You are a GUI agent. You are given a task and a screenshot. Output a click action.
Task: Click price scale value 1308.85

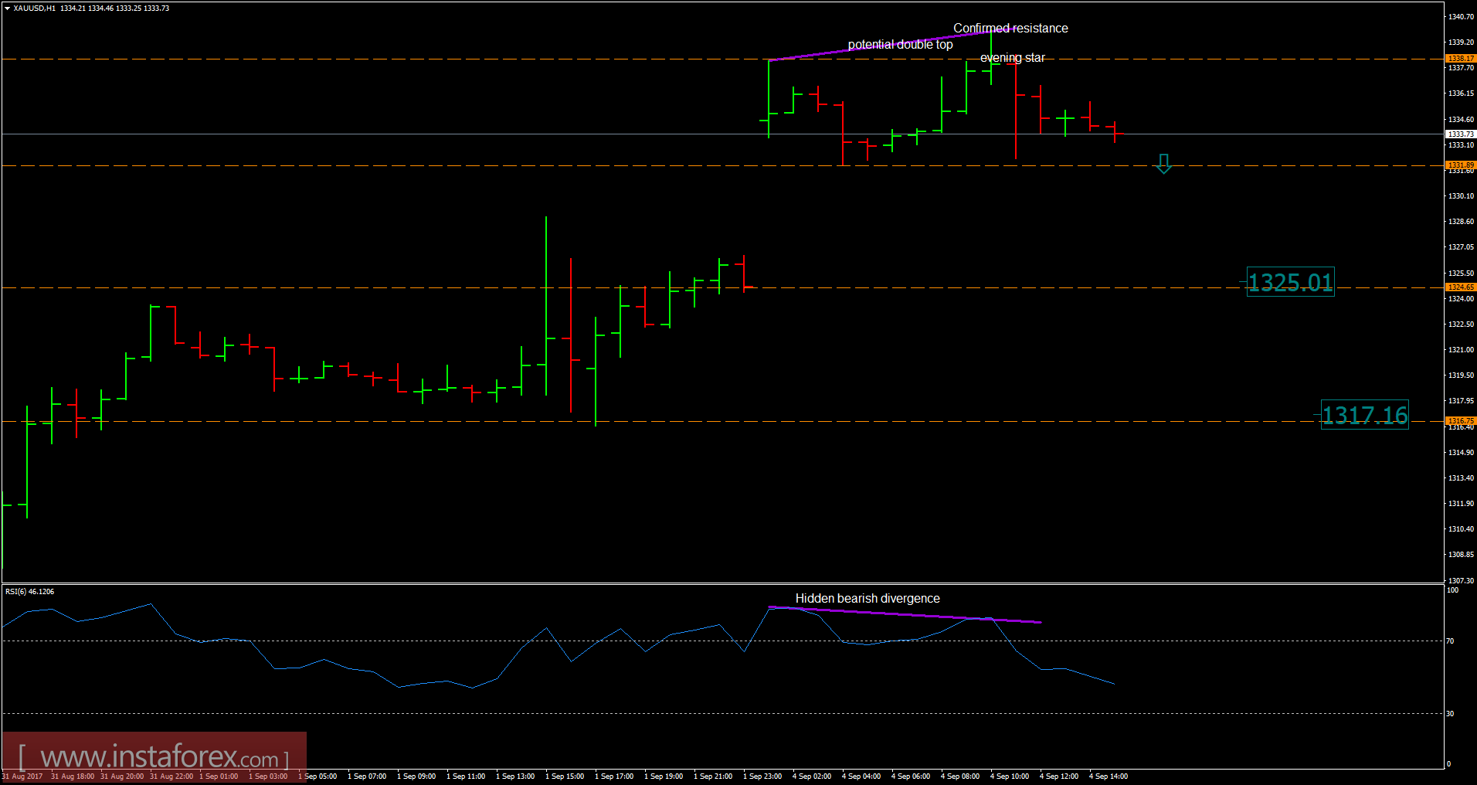[1461, 555]
